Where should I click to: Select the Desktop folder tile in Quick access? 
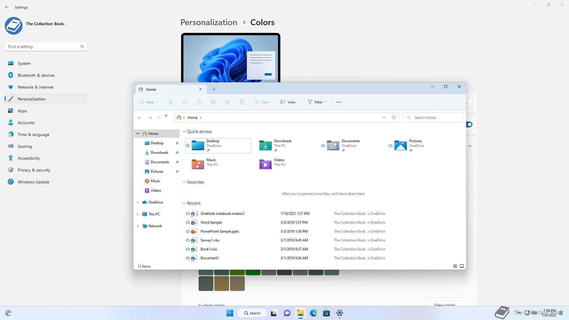(218, 145)
